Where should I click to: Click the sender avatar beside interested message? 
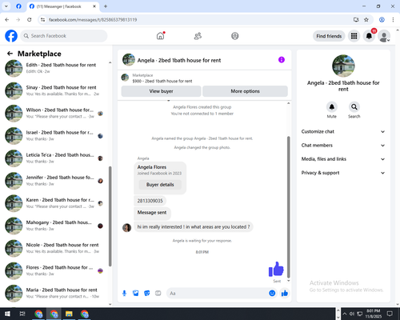click(126, 228)
